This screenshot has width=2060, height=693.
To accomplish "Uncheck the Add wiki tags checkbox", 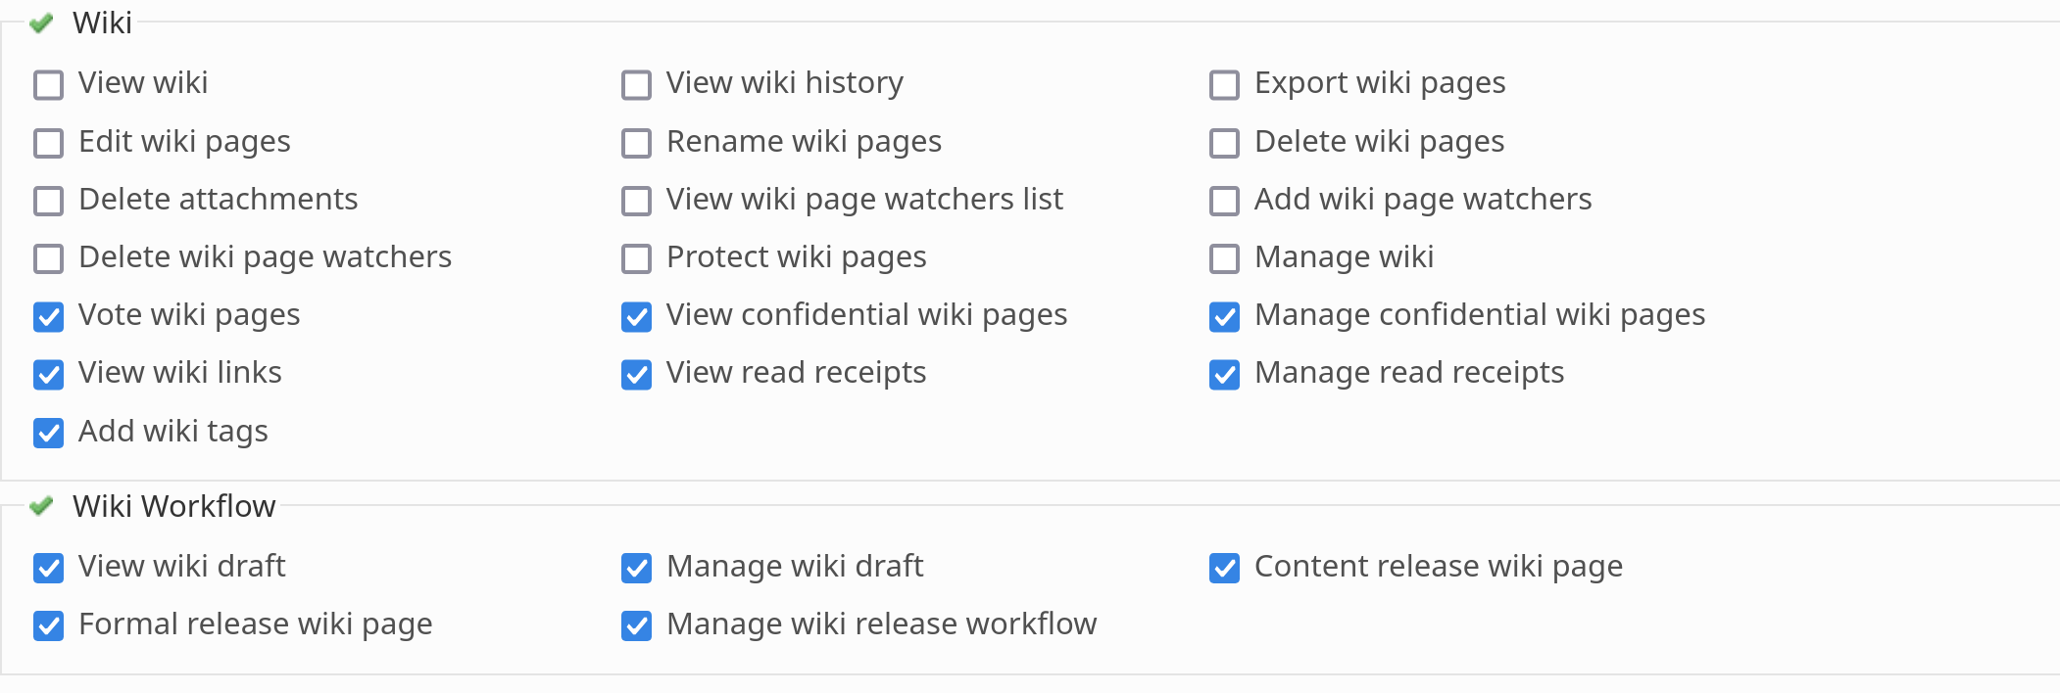I will (x=48, y=433).
